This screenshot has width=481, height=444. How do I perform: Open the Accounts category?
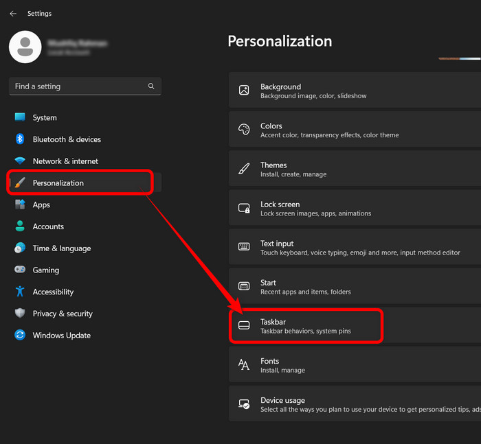click(85, 226)
